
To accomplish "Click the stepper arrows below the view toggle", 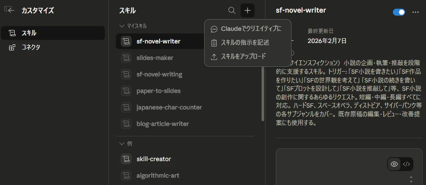I will [411, 179].
